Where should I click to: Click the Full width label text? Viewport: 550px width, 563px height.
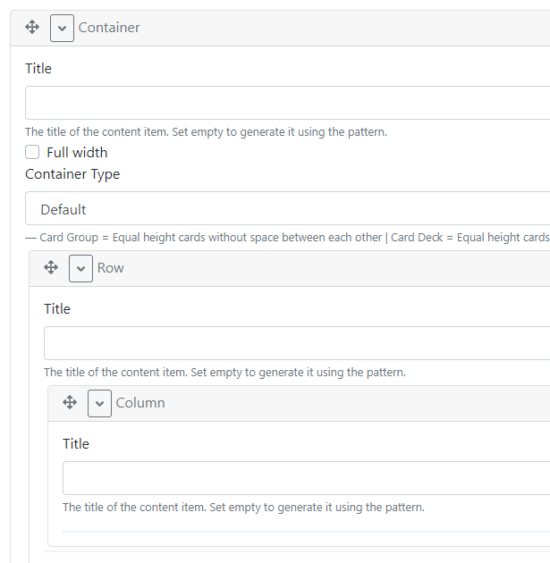click(x=77, y=152)
